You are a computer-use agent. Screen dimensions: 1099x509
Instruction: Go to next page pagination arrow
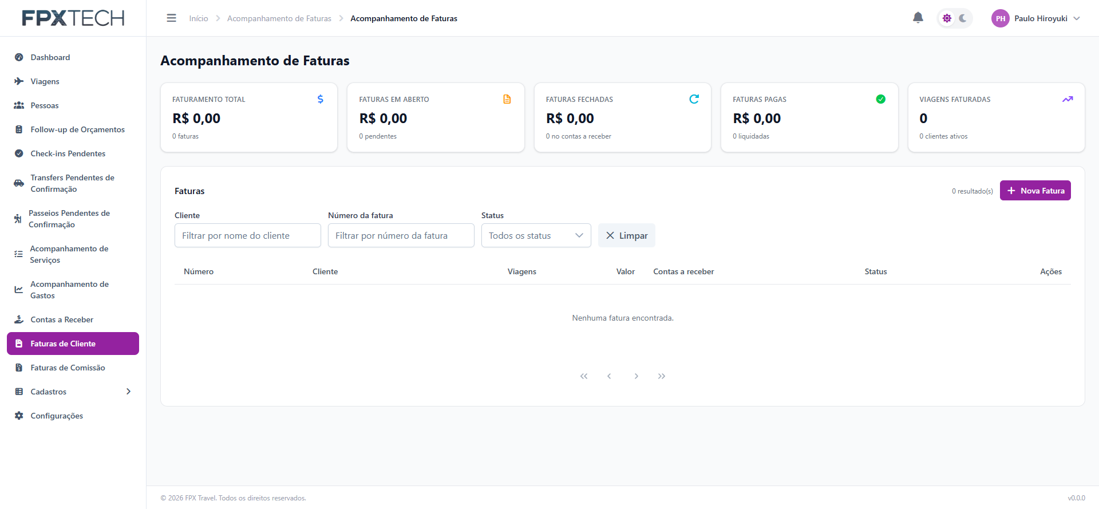point(637,376)
